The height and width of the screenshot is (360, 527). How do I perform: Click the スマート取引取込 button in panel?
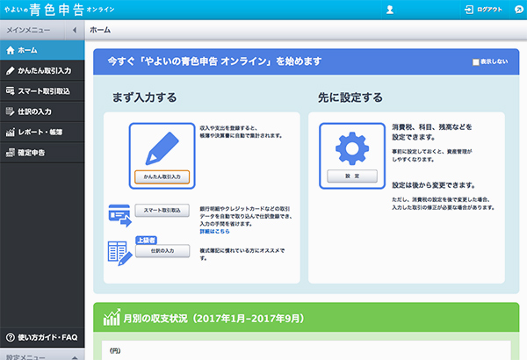coord(162,211)
